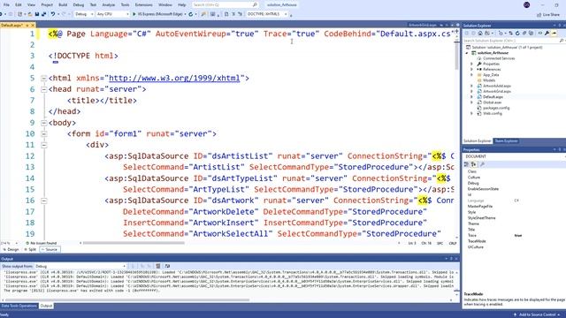Screen dimensions: 566x318
Task: Expand the Web.config node
Action: click(x=471, y=113)
